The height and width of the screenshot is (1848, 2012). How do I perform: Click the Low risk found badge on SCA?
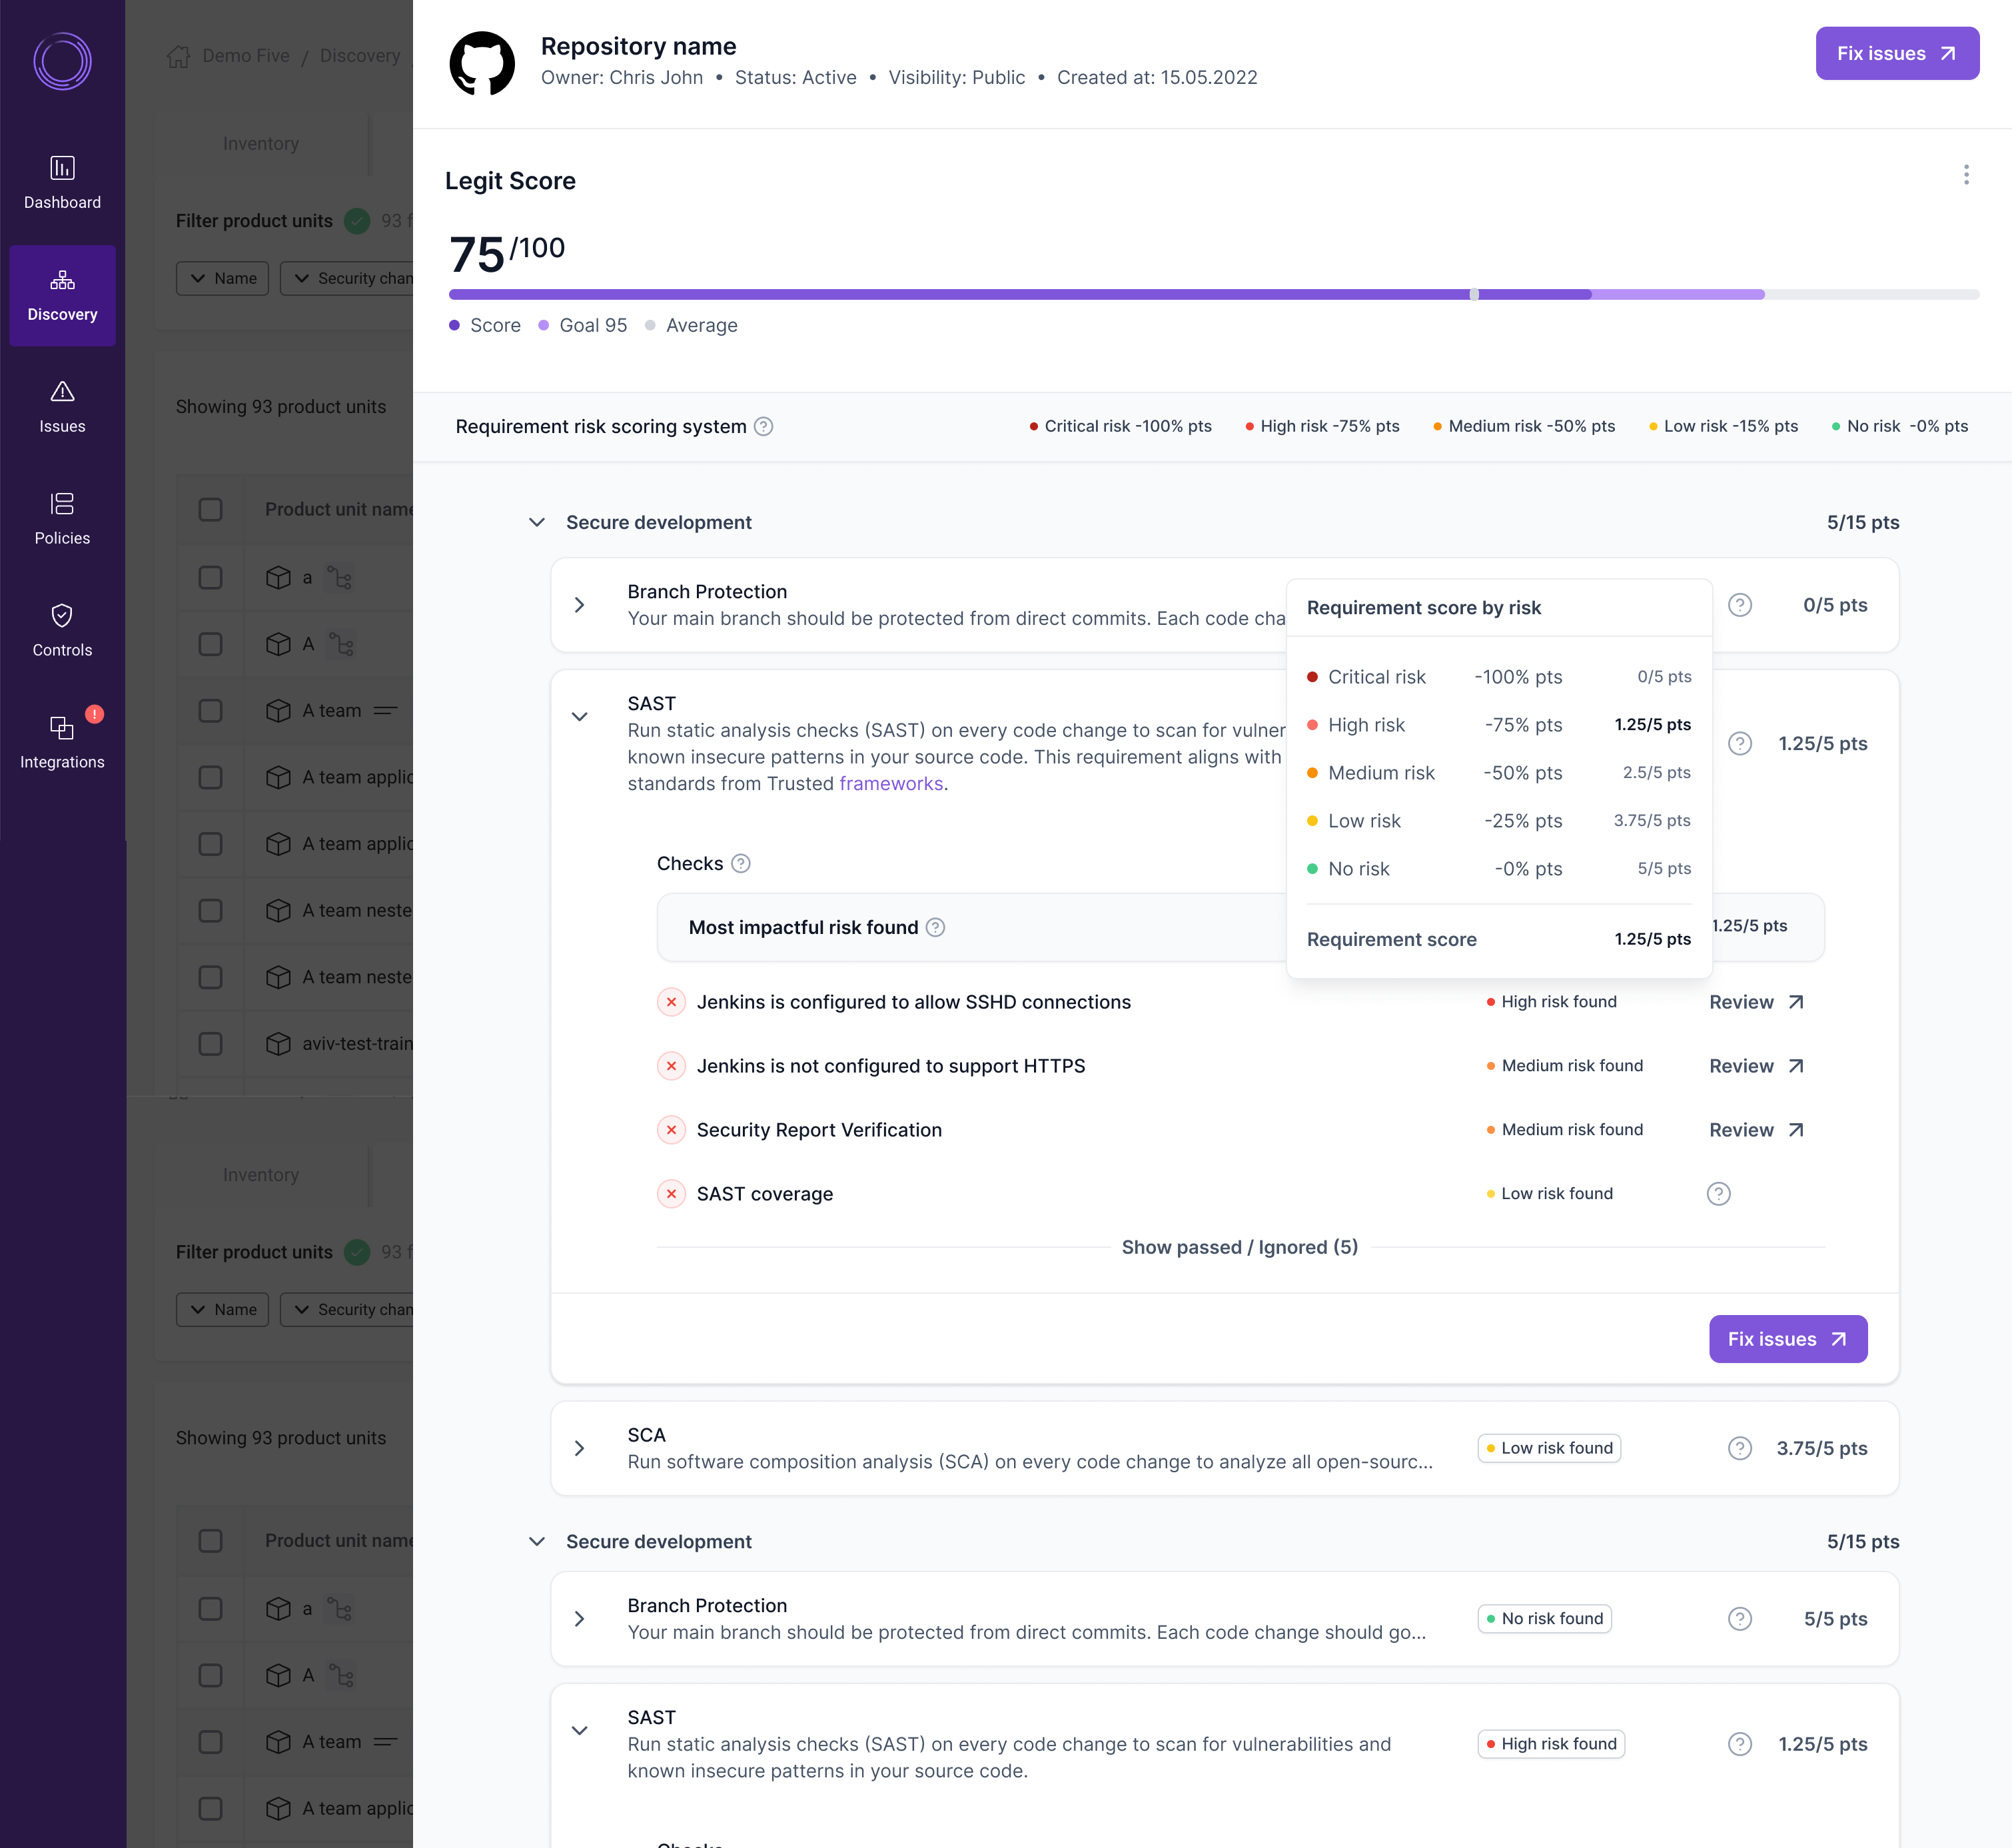[x=1548, y=1448]
